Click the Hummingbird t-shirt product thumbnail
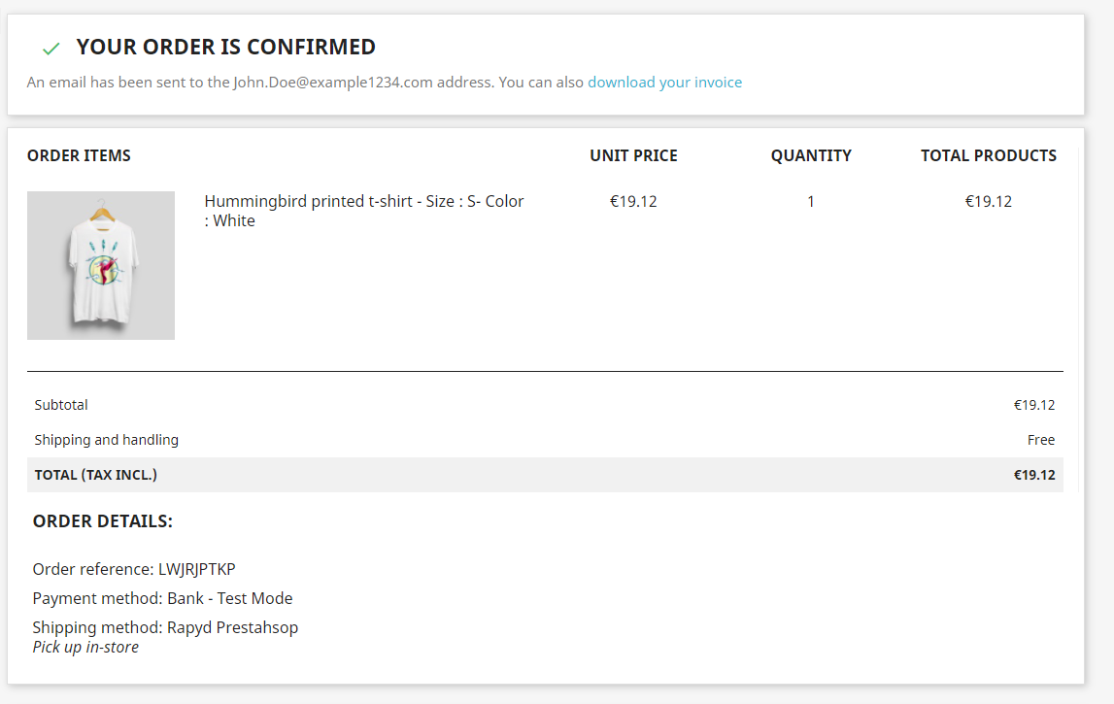Viewport: 1114px width, 704px height. pyautogui.click(x=101, y=265)
